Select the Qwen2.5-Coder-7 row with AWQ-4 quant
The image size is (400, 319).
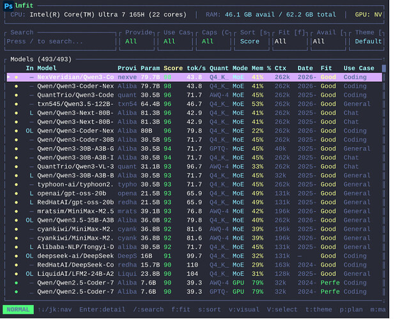(194, 283)
